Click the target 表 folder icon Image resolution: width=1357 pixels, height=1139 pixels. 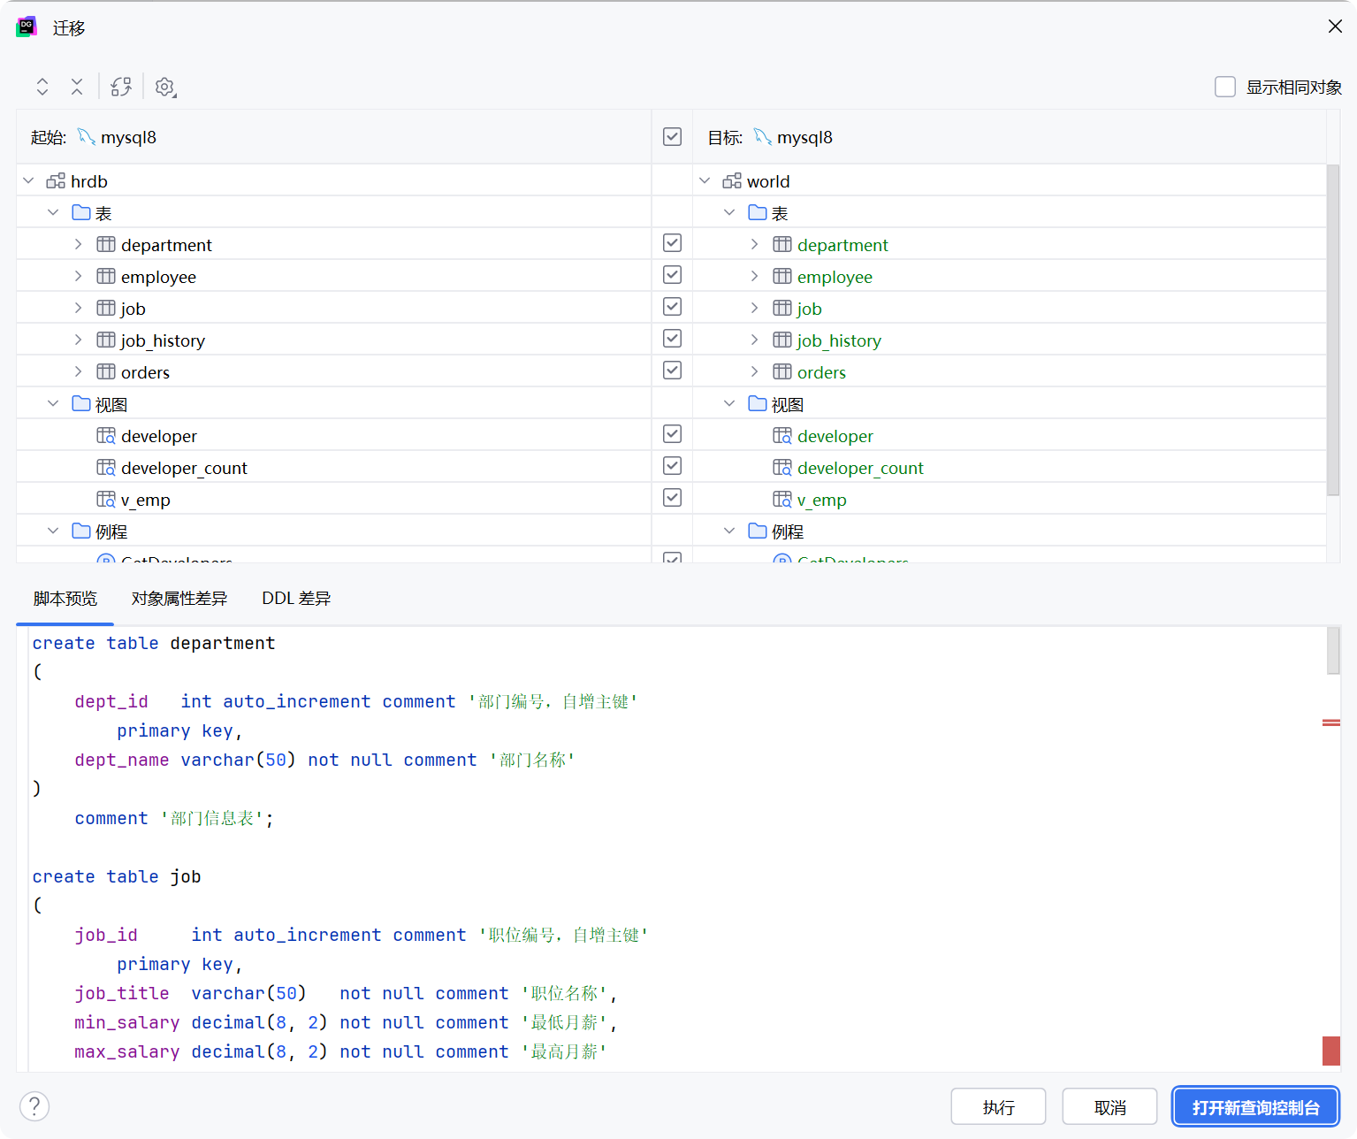click(758, 212)
